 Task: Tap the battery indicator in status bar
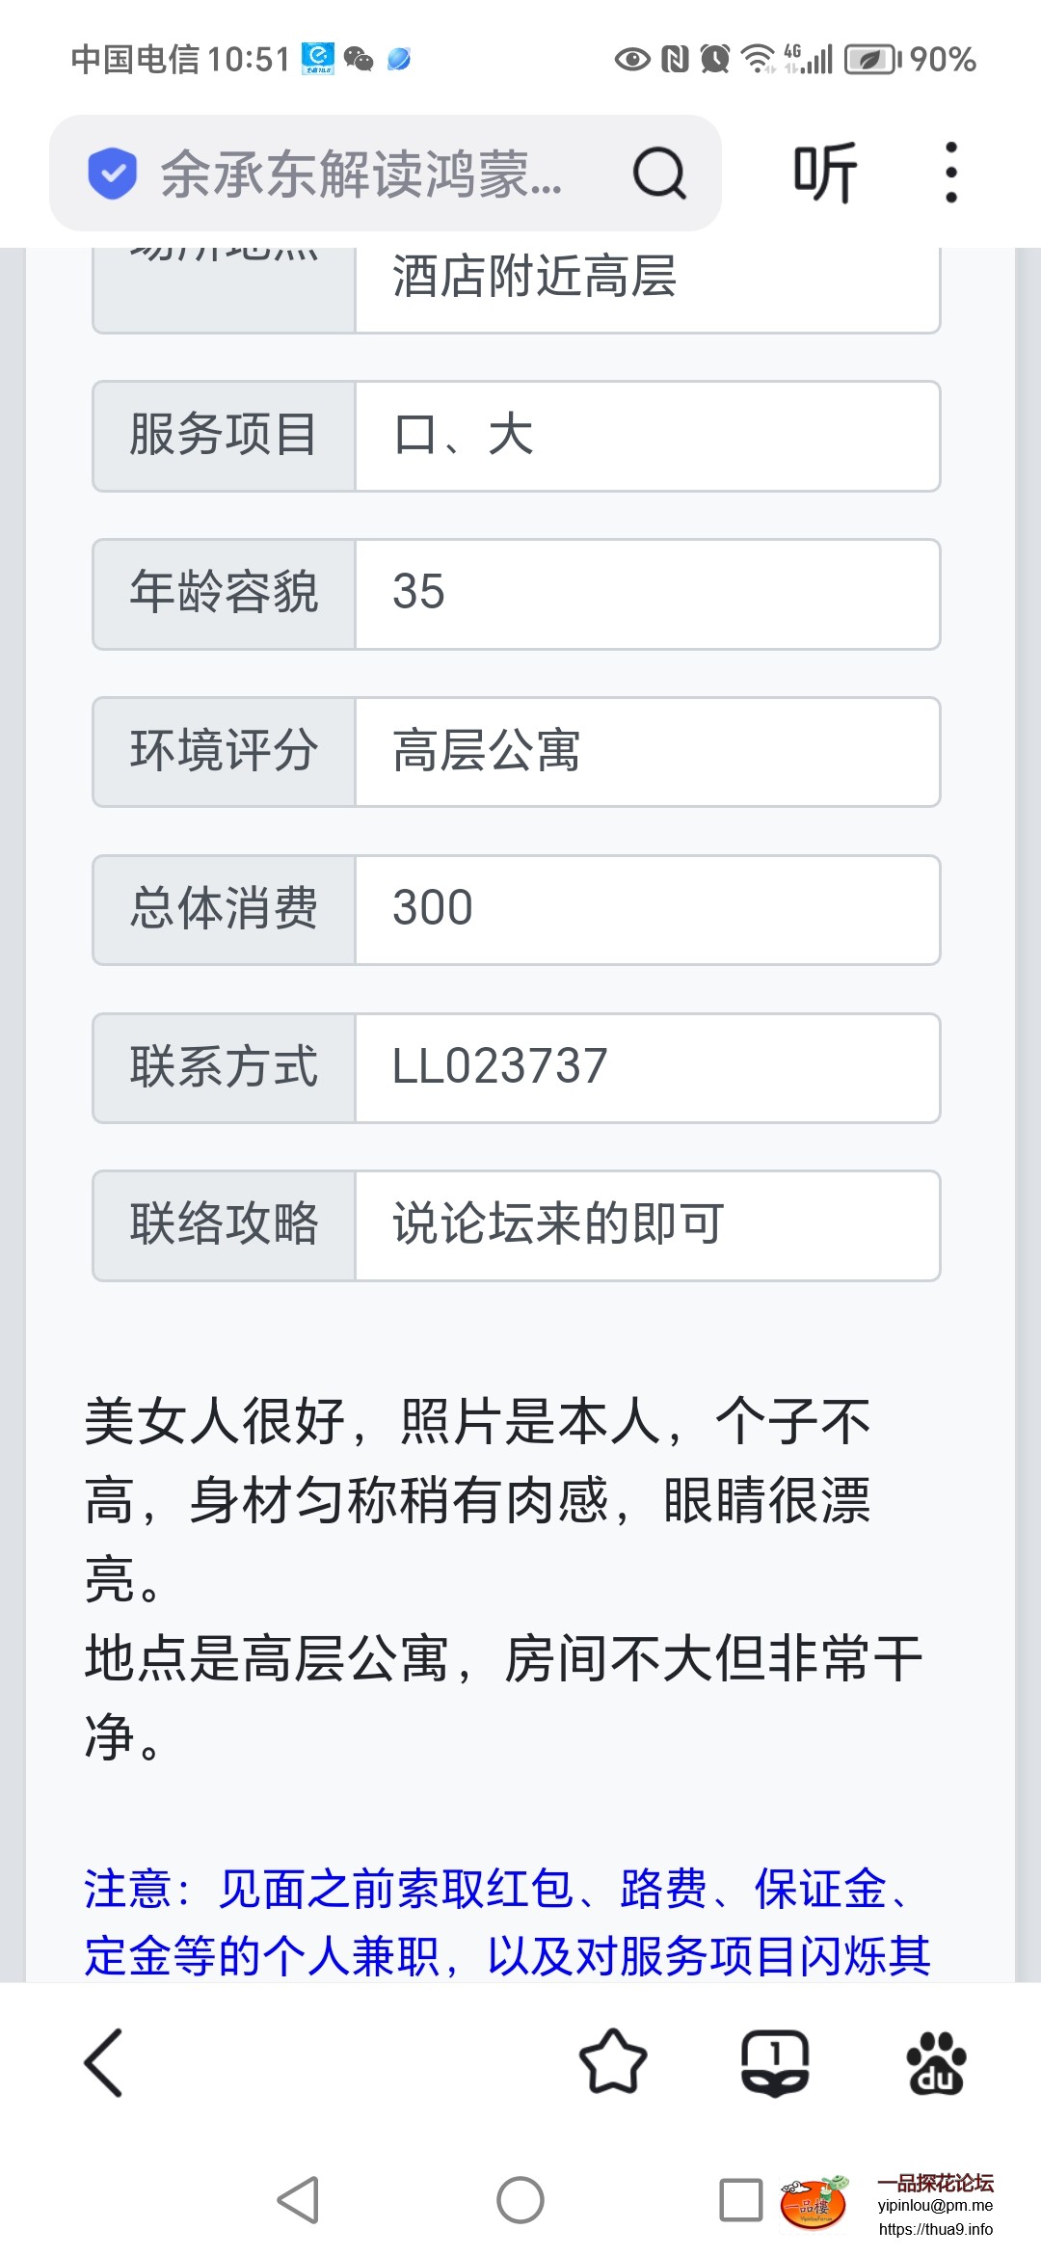871,60
